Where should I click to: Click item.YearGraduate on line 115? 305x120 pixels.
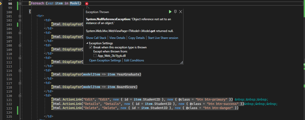124,74
